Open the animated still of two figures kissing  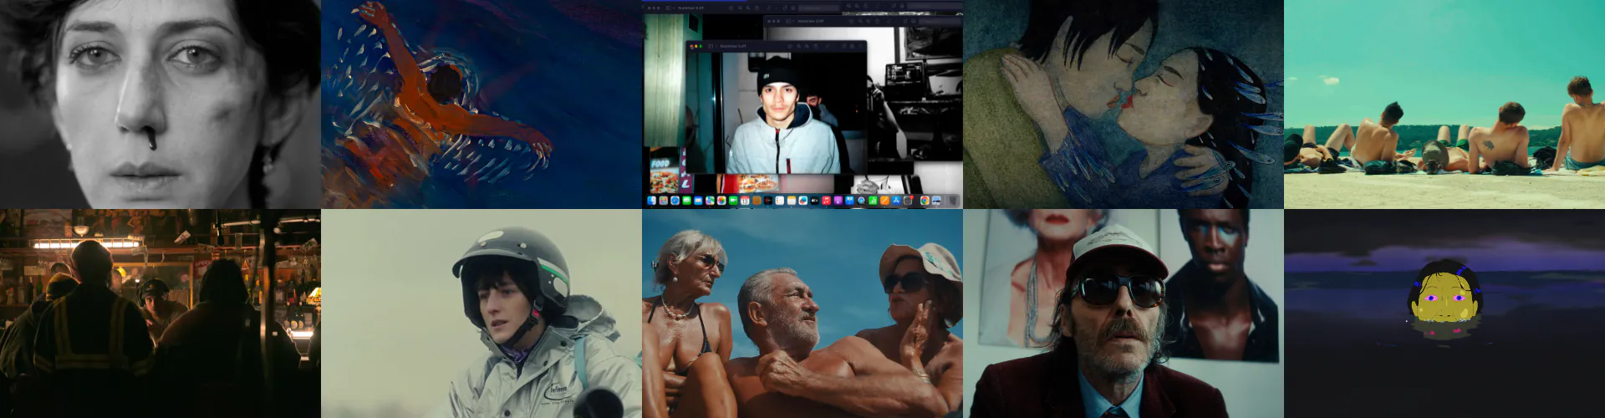click(x=1123, y=104)
